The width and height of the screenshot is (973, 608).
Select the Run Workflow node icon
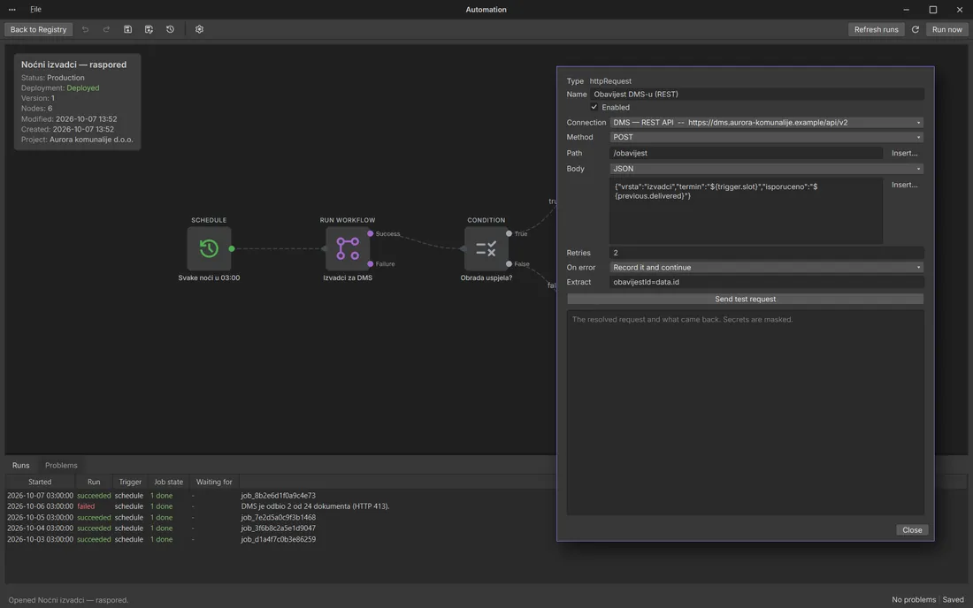pyautogui.click(x=348, y=248)
